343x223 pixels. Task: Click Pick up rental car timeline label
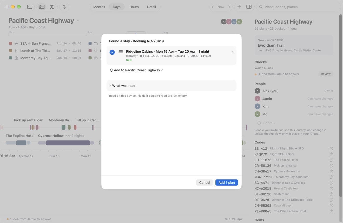pos(28,120)
